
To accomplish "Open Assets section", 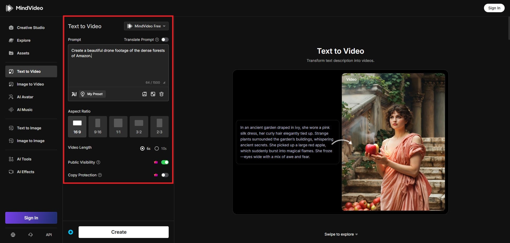I will click(x=31, y=53).
